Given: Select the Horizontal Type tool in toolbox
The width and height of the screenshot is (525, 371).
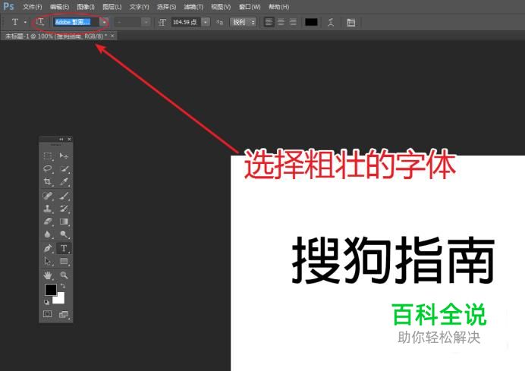Looking at the screenshot, I should click(x=64, y=248).
